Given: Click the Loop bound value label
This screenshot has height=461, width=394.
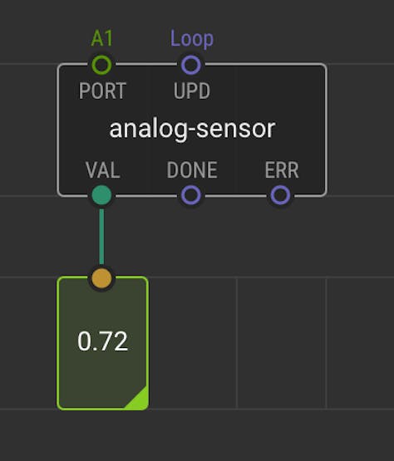Looking at the screenshot, I should pyautogui.click(x=192, y=39).
